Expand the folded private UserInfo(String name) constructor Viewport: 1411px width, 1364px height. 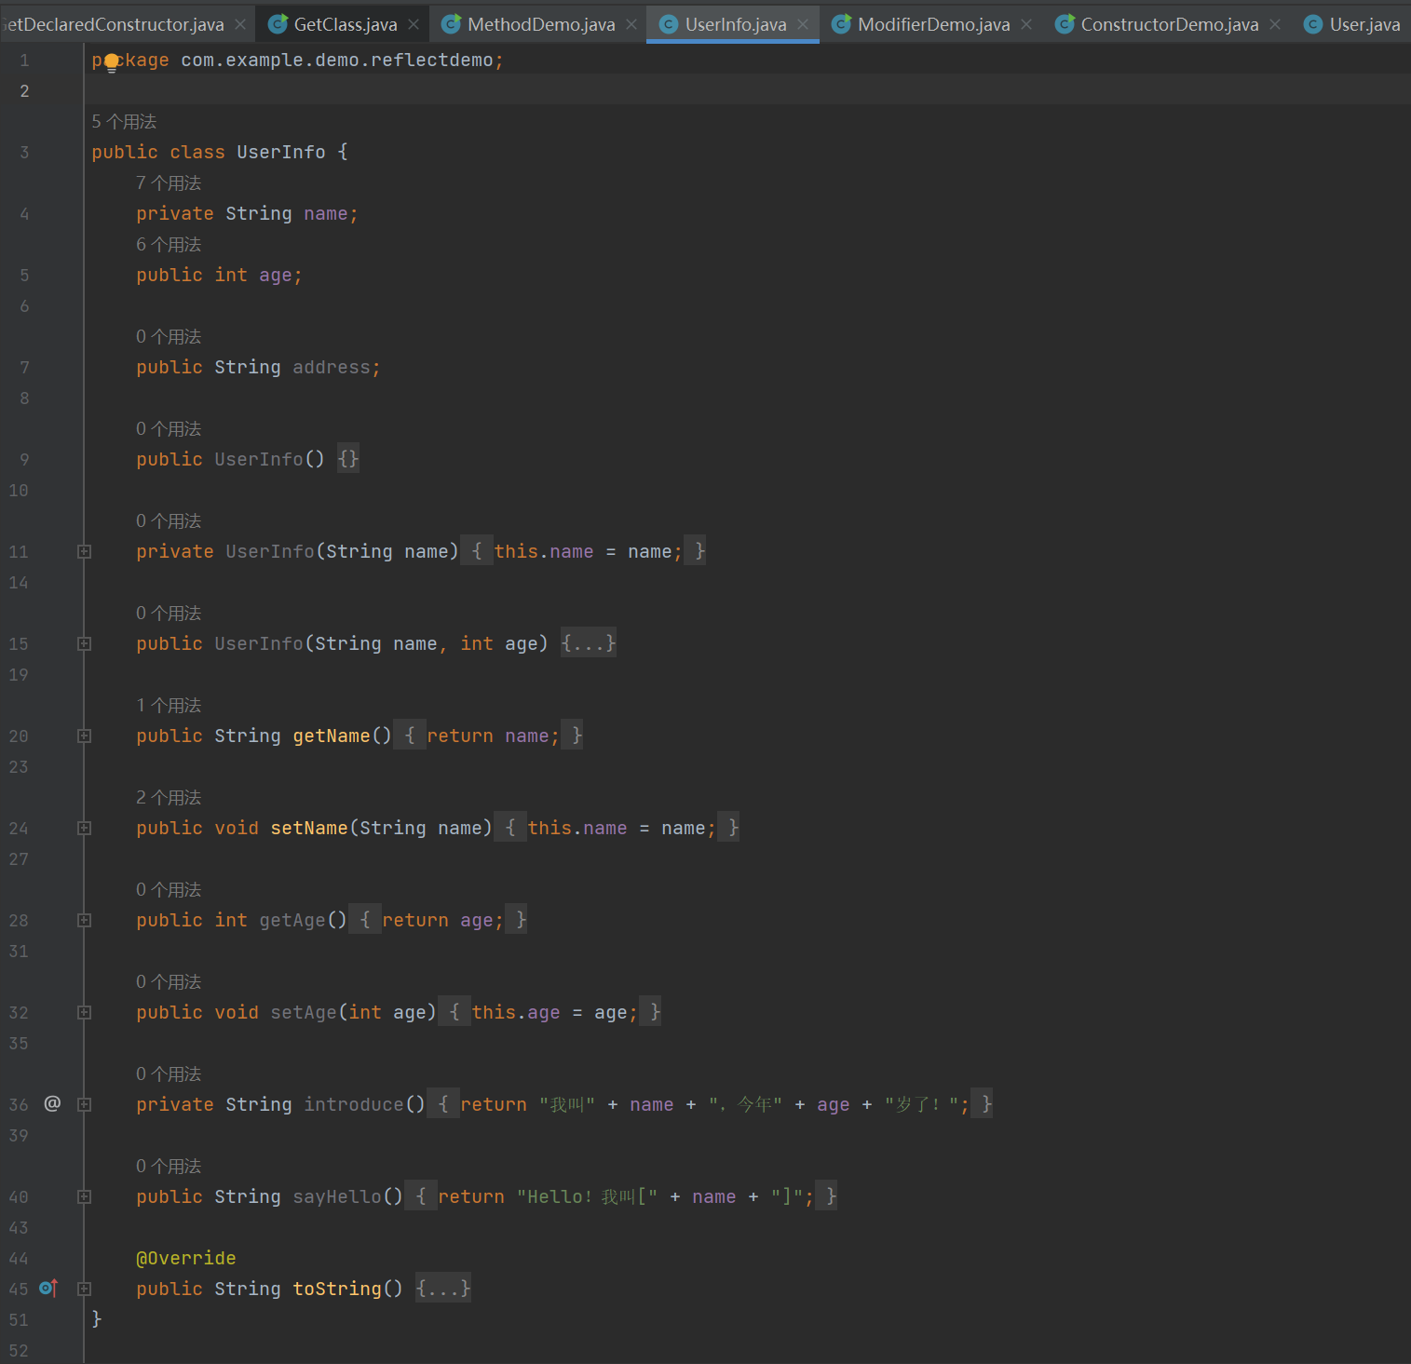point(84,551)
